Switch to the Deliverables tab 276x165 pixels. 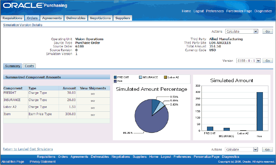[x=76, y=18]
